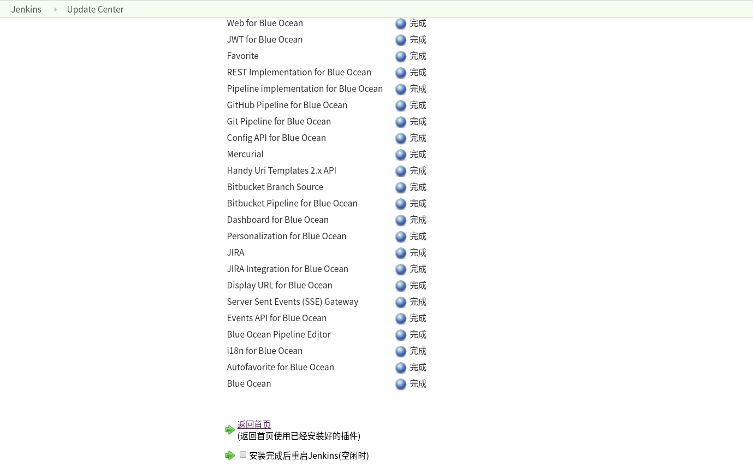Image resolution: width=753 pixels, height=467 pixels.
Task: Click status ball for Personalization for Blue Ocean
Action: pyautogui.click(x=401, y=237)
